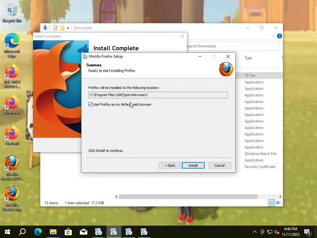Open the Recycle Bin desktop icon
317x238 pixels.
[x=12, y=13]
